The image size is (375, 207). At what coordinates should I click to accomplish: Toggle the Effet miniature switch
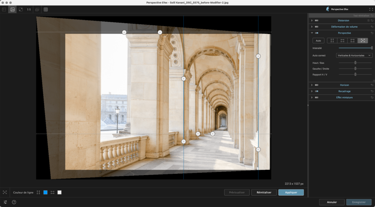317,97
